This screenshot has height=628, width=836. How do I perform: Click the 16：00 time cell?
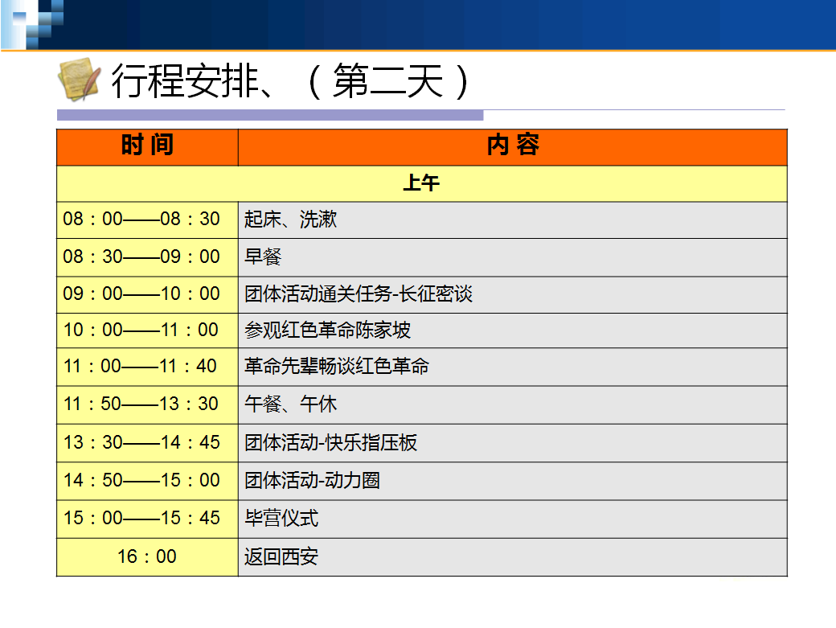(x=148, y=557)
